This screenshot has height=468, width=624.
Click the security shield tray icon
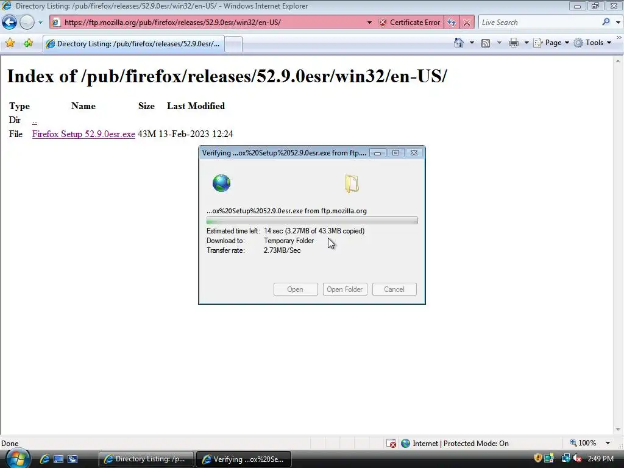coord(537,458)
